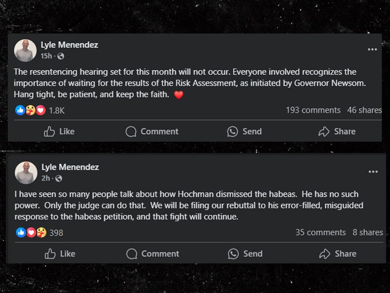Viewport: 390px width, 293px height.
Task: Share the resentencing hearing post
Action: point(337,131)
